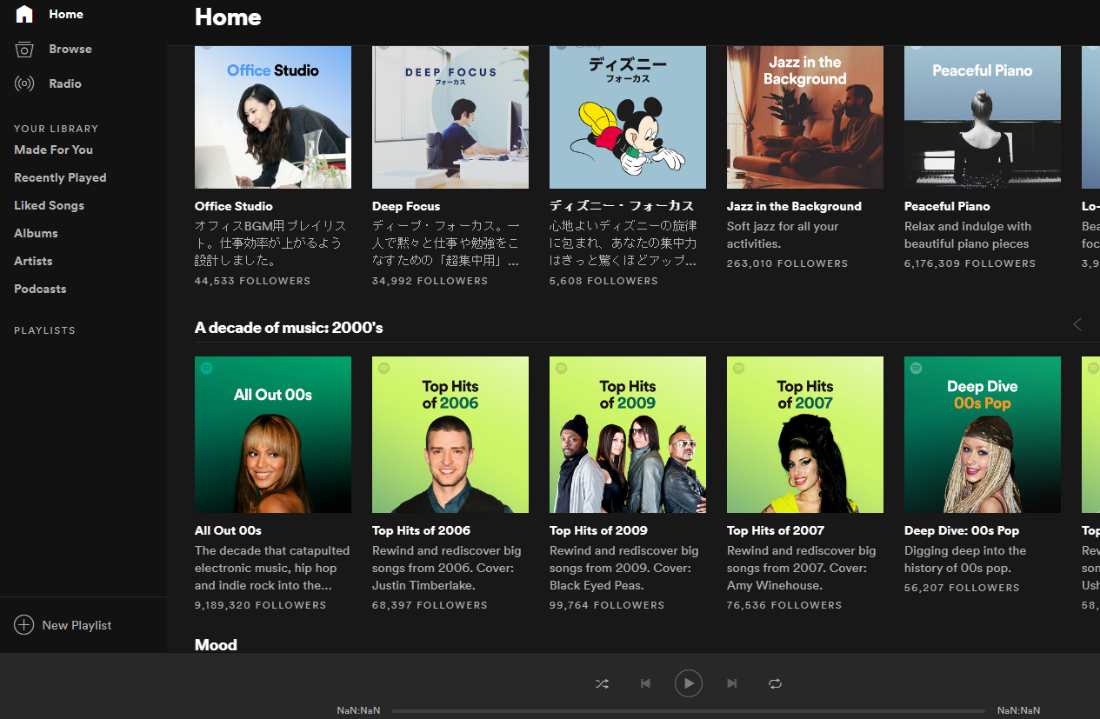Viewport: 1100px width, 719px height.
Task: Open Liked Songs
Action: click(x=49, y=205)
